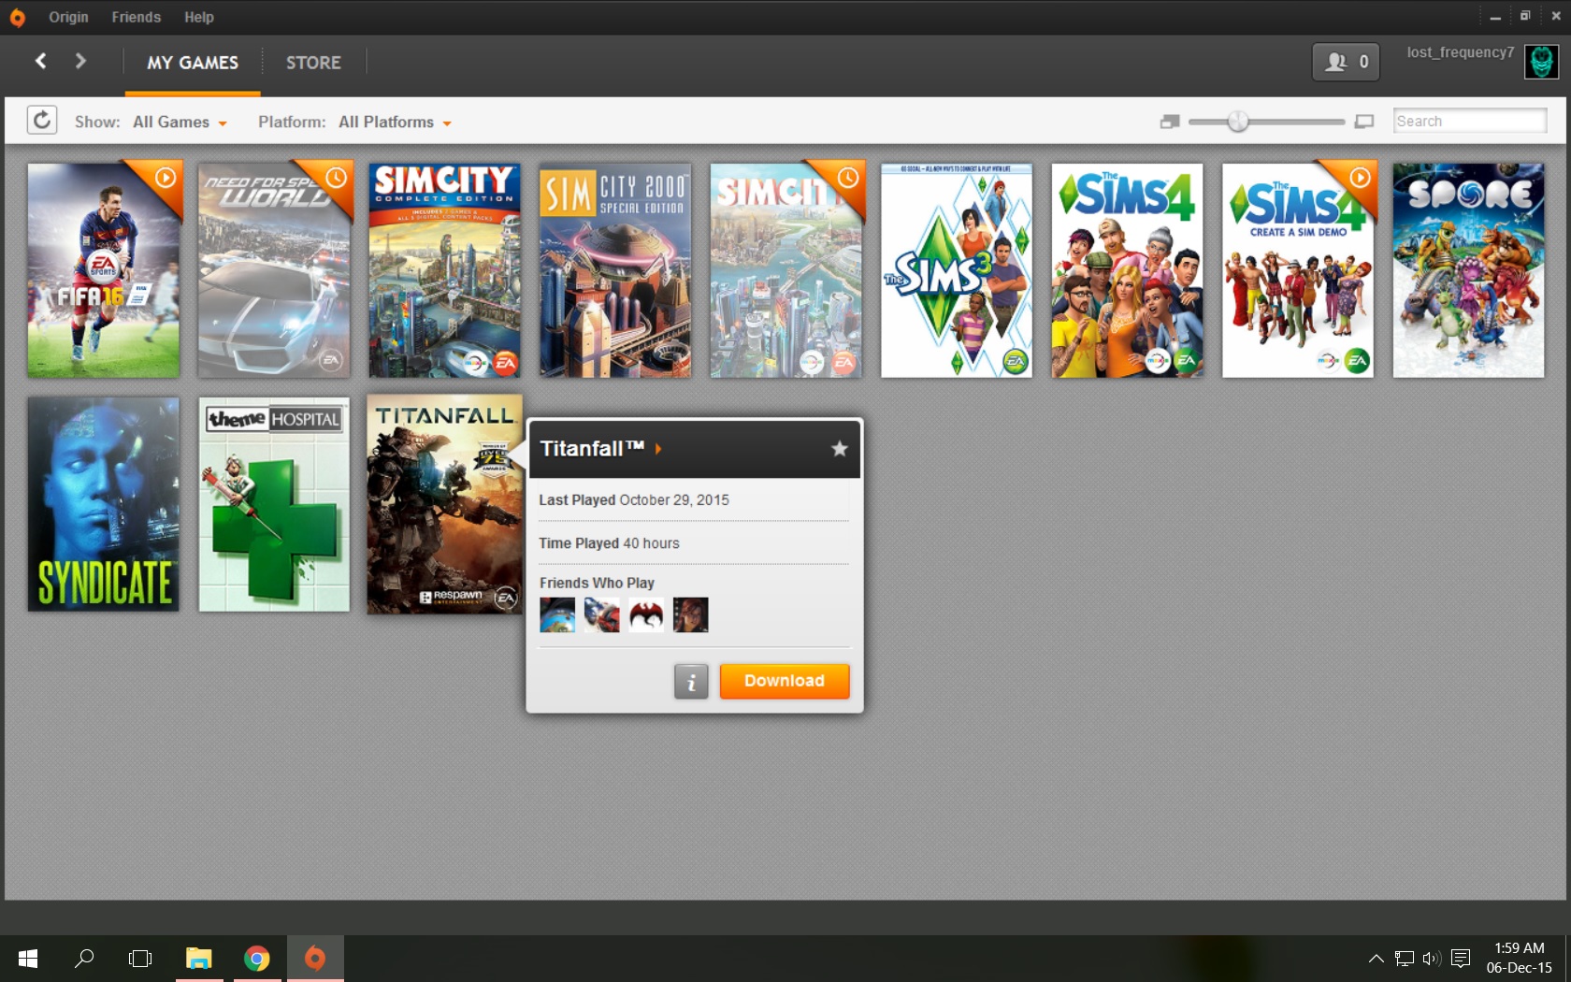Expand the Titanfall title arrow
This screenshot has height=982, width=1571.
658,449
